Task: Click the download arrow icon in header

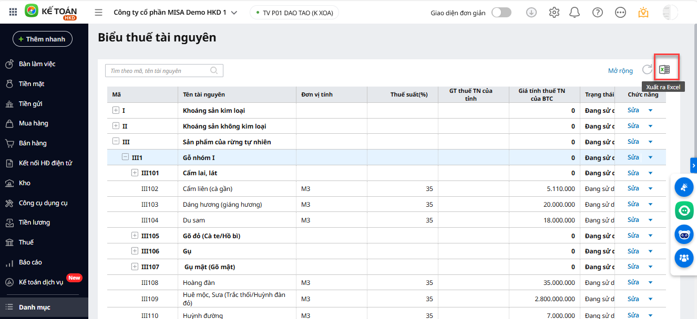Action: pos(531,13)
